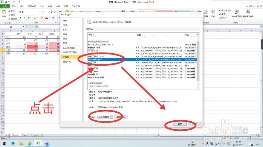Select the Microsoft Actions Pane 3 row

pyautogui.click(x=142, y=44)
